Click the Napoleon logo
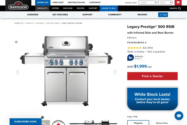The height and width of the screenshot is (125, 187). [18, 6]
